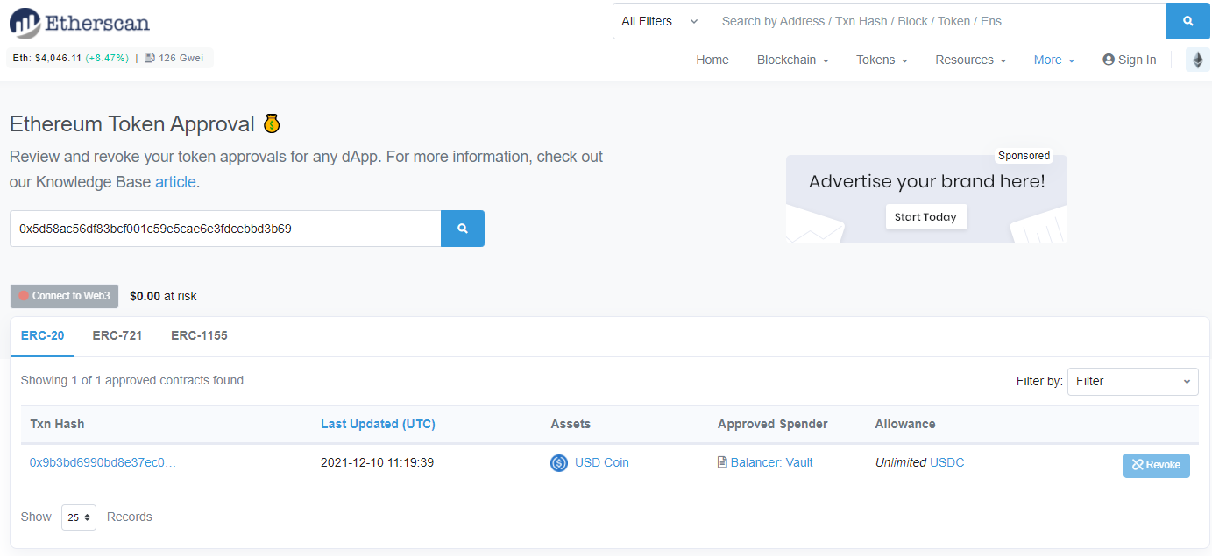Click the token approval address input field

coord(225,229)
